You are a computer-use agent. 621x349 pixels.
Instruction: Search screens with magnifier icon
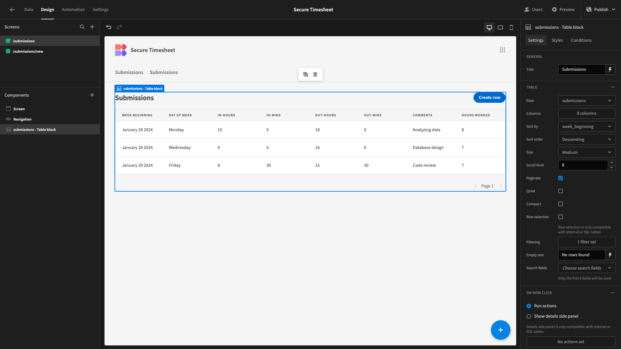[82, 27]
